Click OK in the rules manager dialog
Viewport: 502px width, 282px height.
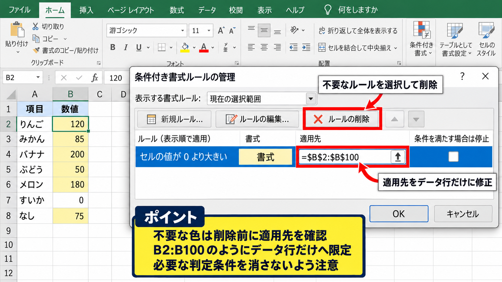[x=399, y=214]
